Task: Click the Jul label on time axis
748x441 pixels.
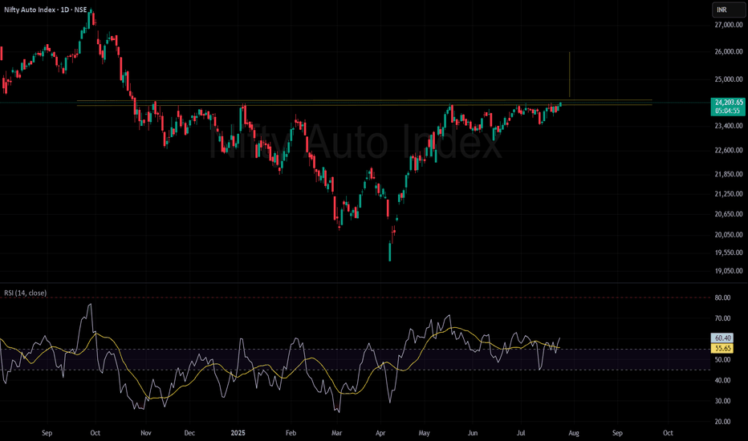Action: coord(521,433)
